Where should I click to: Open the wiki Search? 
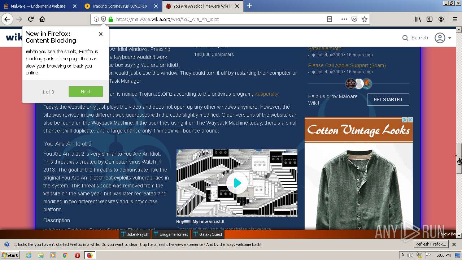tap(415, 38)
